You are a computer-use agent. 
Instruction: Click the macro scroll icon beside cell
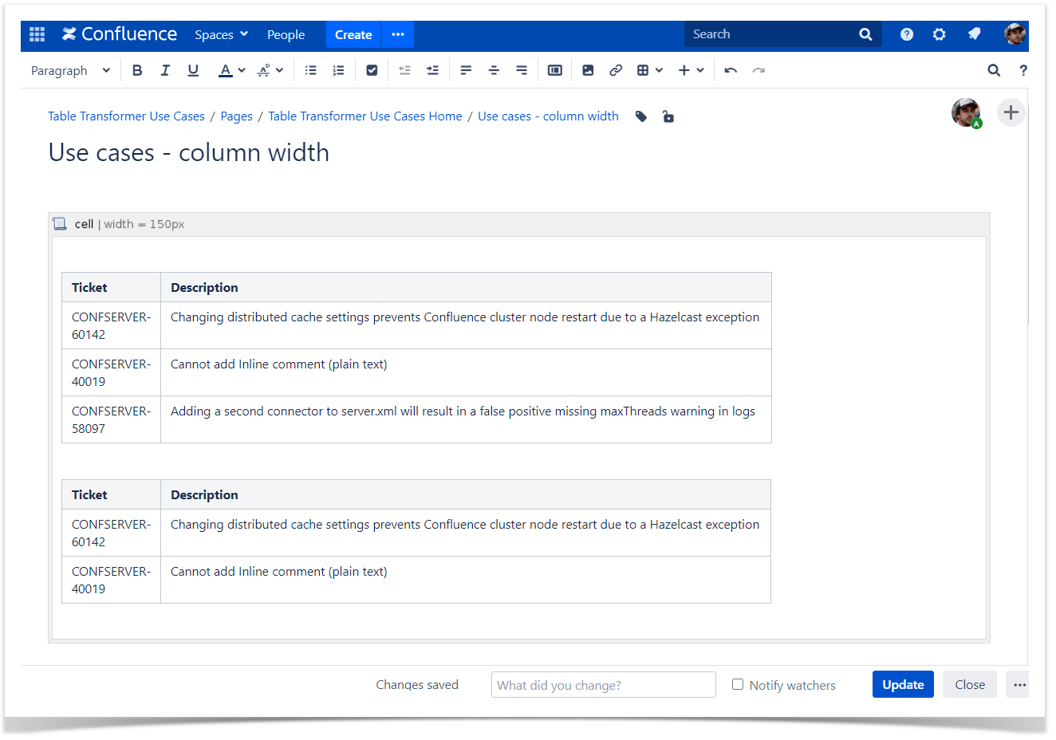click(x=60, y=224)
